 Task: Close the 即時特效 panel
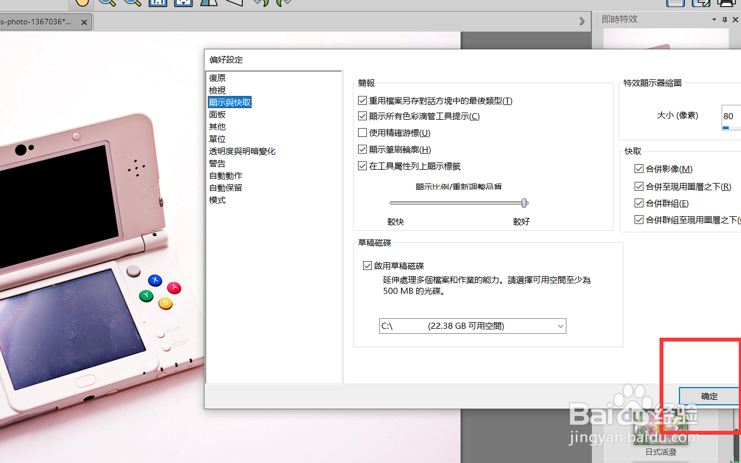pos(735,19)
